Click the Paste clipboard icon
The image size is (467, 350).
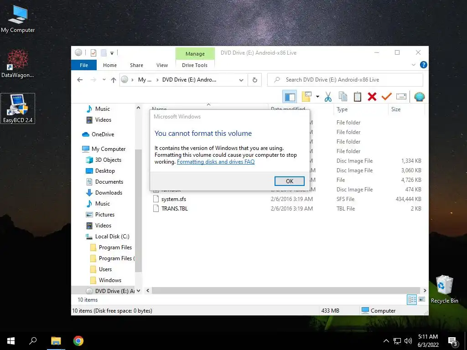pos(358,97)
